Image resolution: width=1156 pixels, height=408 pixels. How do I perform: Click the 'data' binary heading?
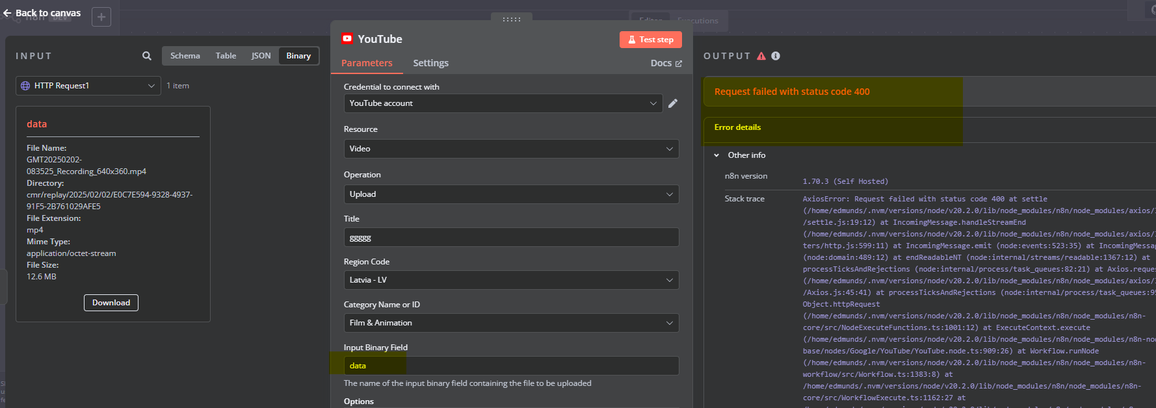click(37, 124)
